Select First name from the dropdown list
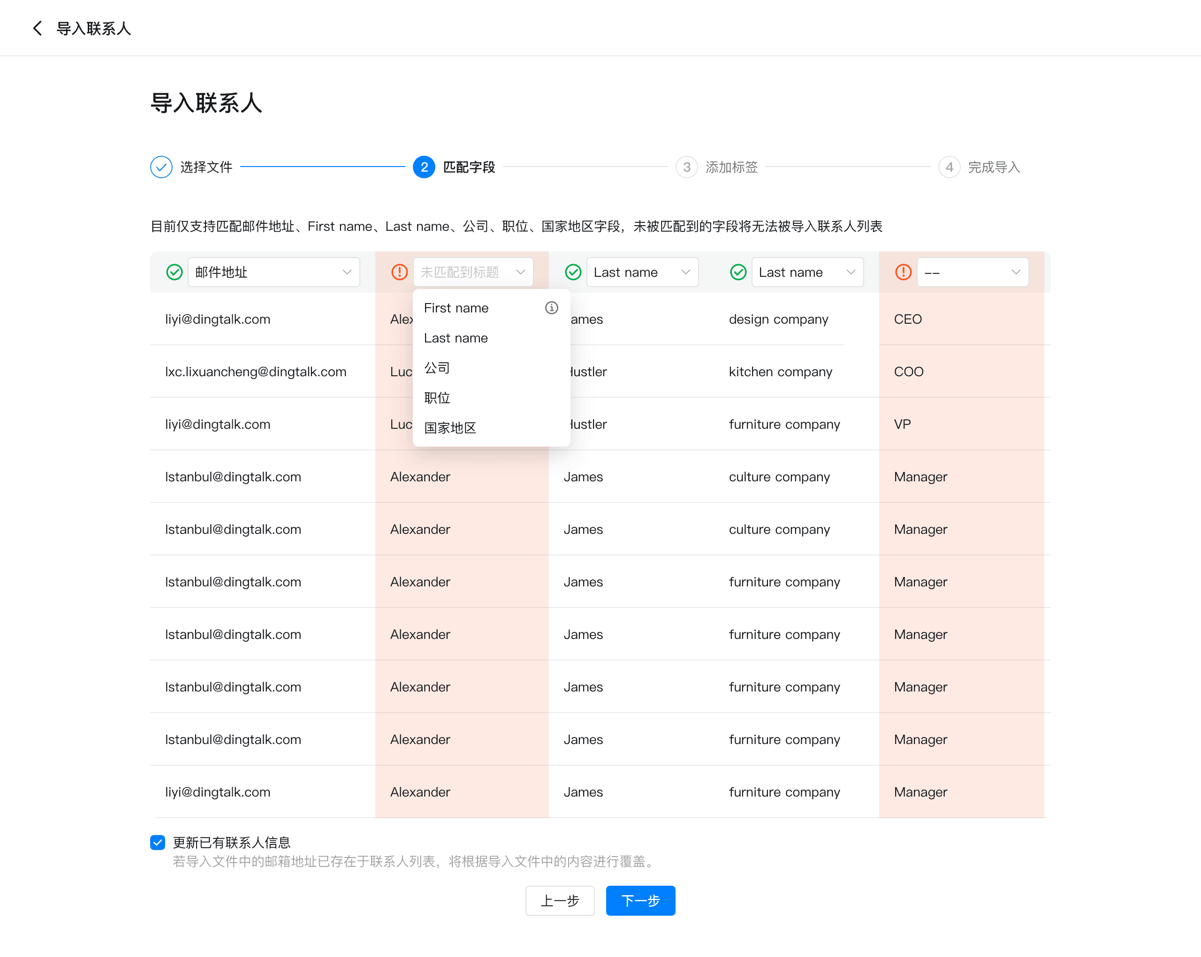 456,308
